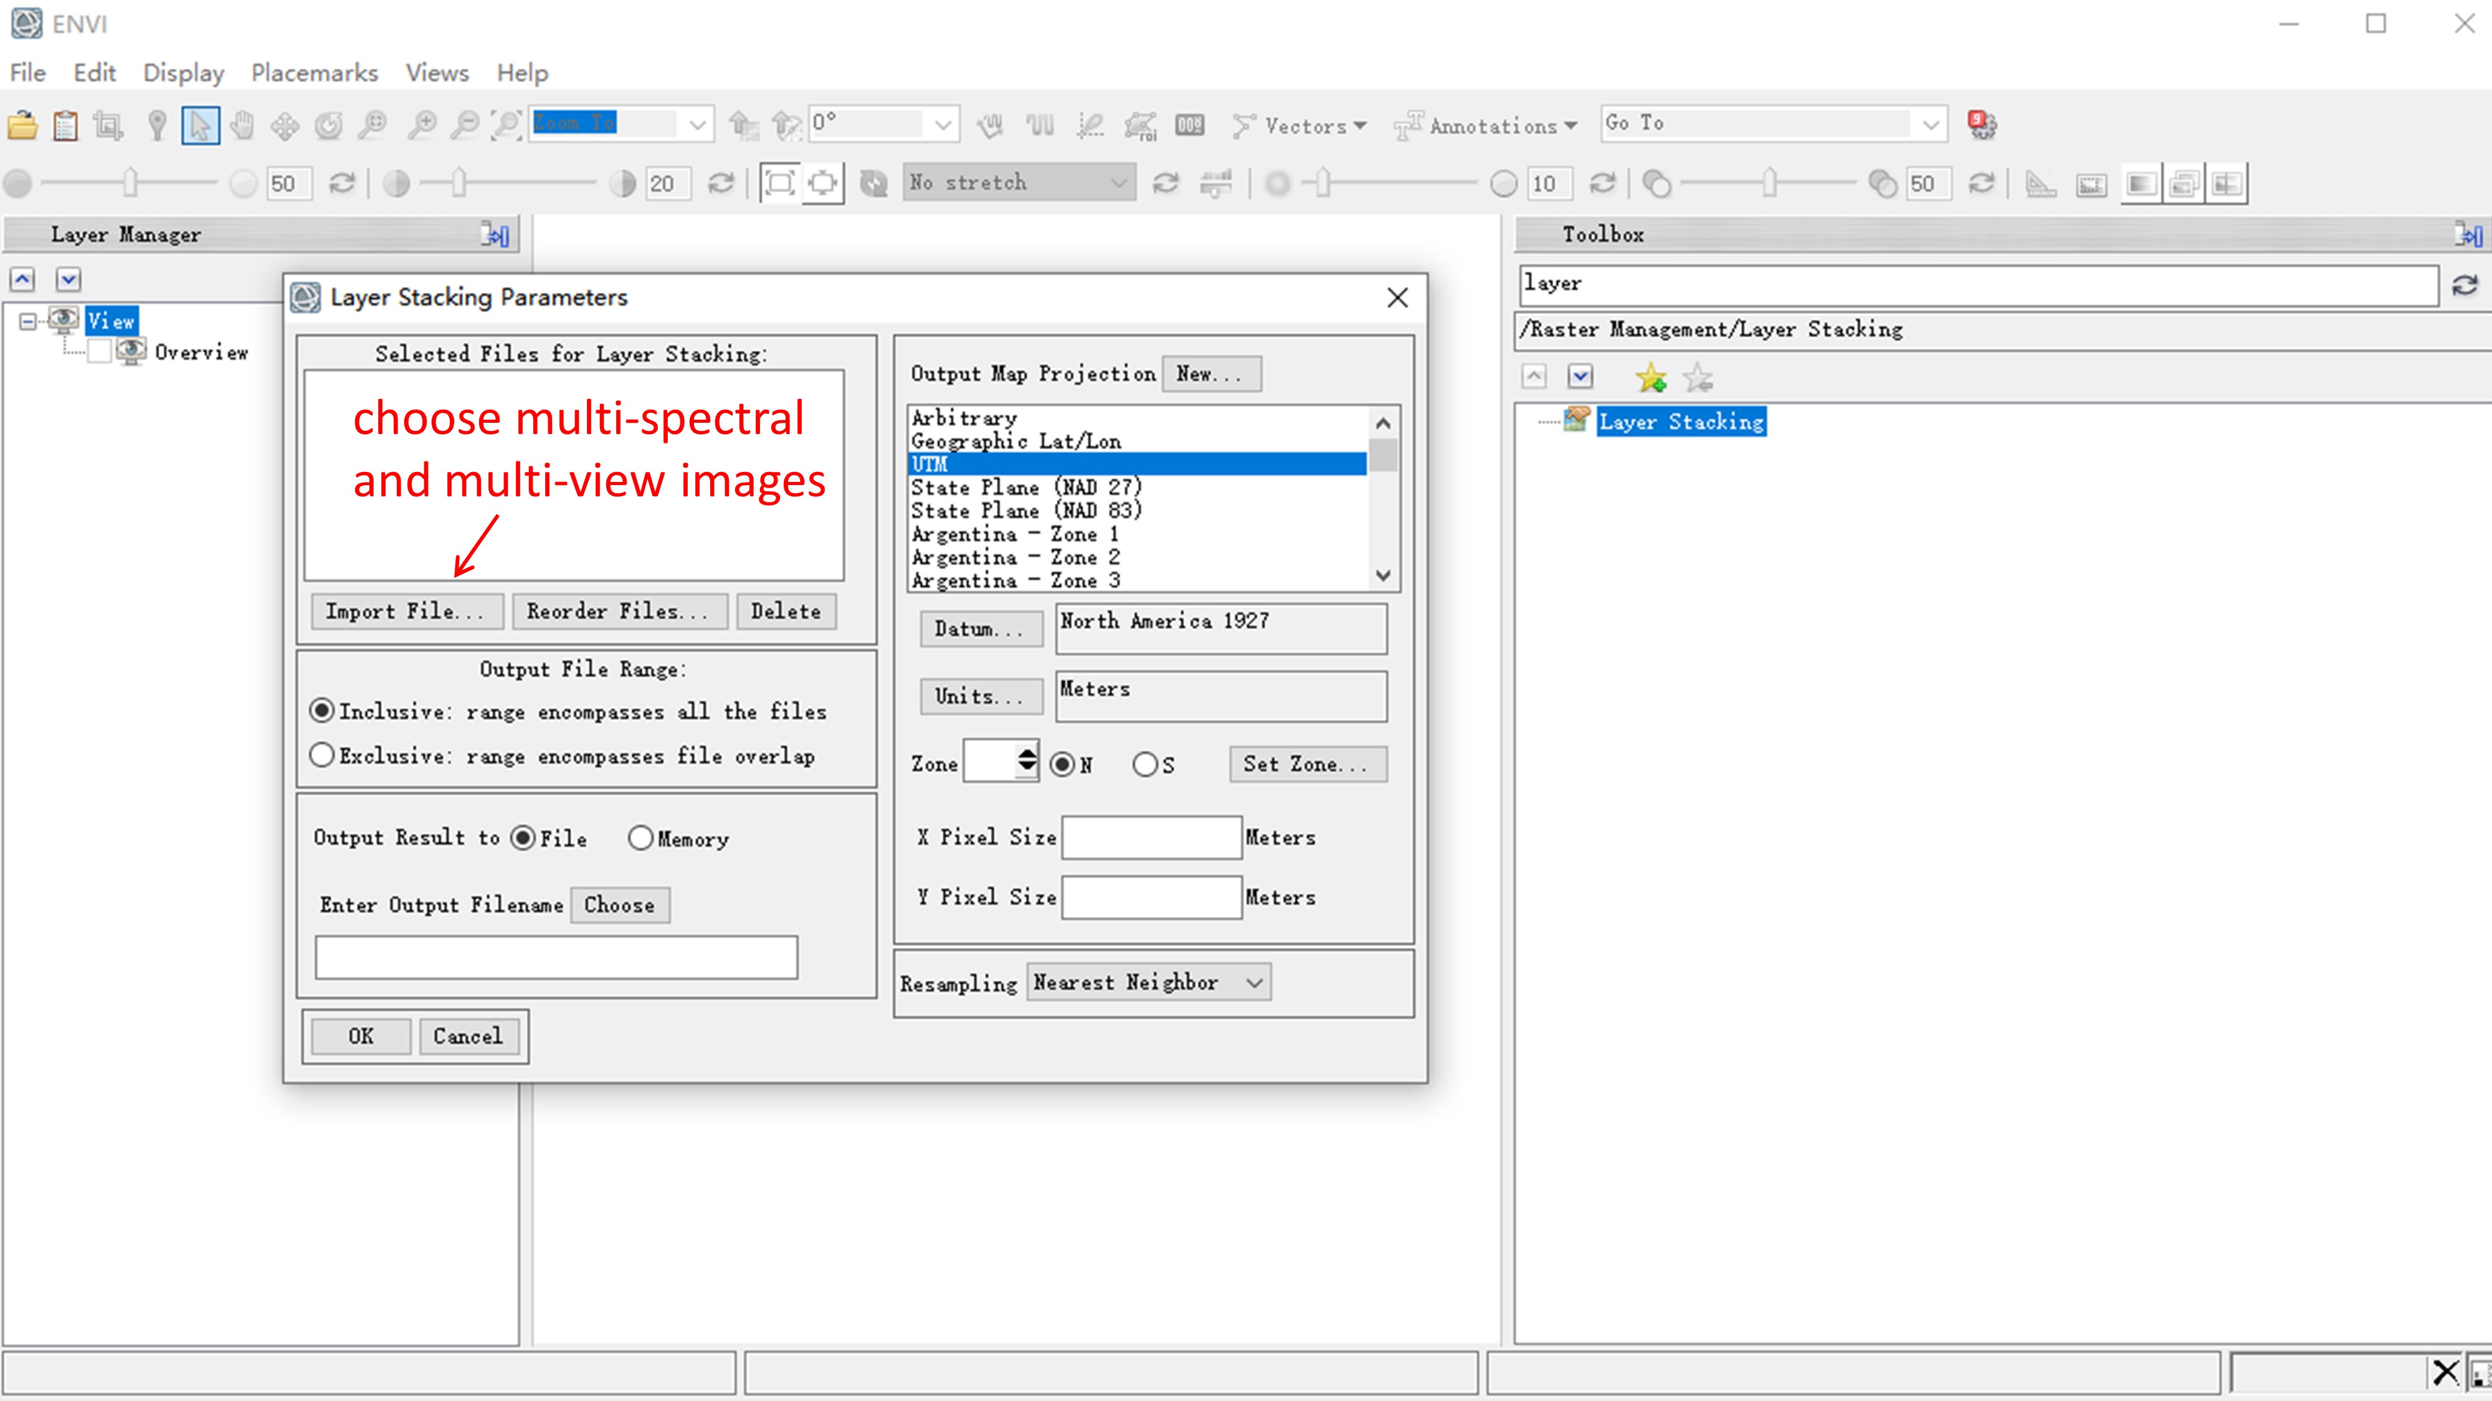Click the contrast slider handle
Viewport: 2492px width, 1401px height.
pos(460,182)
